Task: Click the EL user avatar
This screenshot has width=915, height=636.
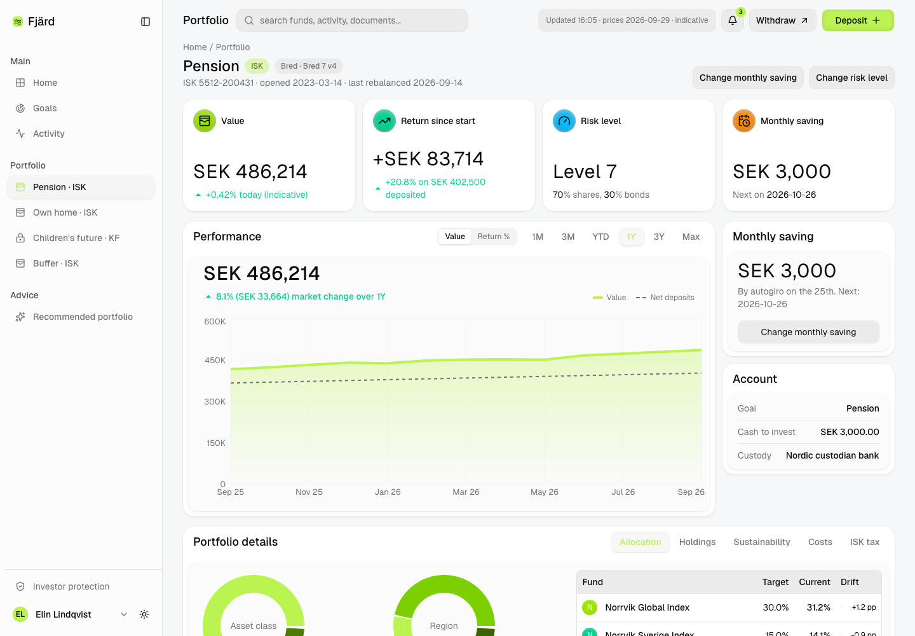Action: pos(20,614)
